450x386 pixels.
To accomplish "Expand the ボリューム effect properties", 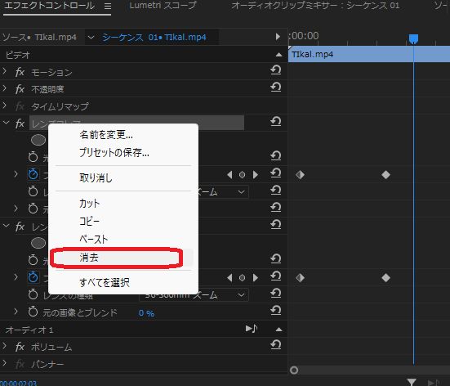I will [4, 346].
